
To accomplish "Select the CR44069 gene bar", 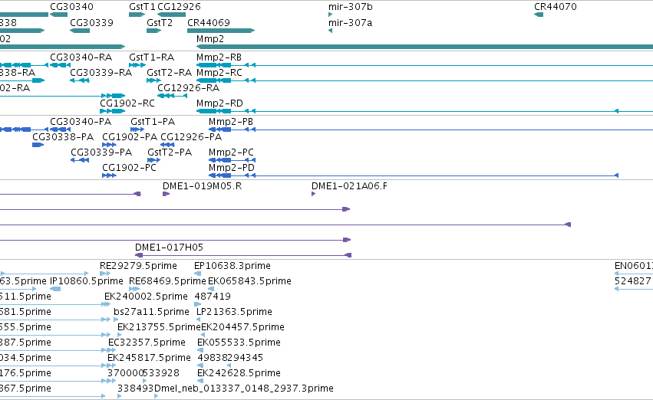I will coord(221,31).
